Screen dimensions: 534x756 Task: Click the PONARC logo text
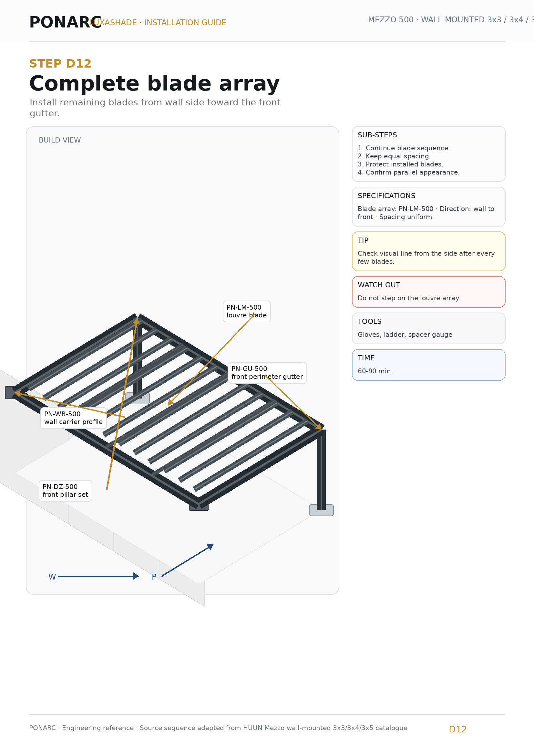pyautogui.click(x=65, y=22)
